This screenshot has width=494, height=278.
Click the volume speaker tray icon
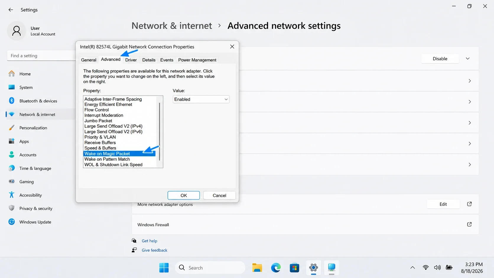[x=437, y=267]
